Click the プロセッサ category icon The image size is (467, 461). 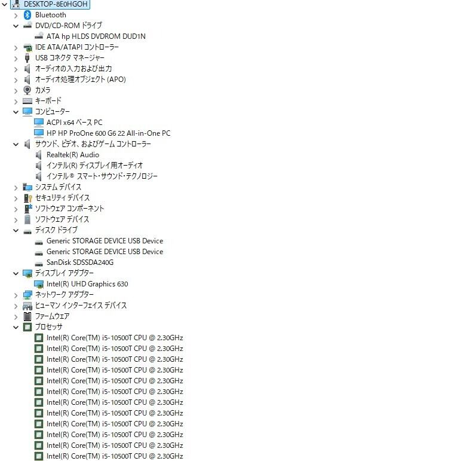(27, 327)
